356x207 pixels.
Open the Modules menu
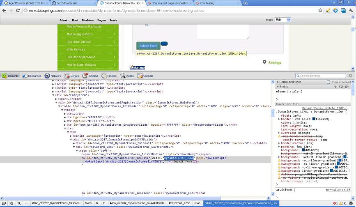[87, 20]
